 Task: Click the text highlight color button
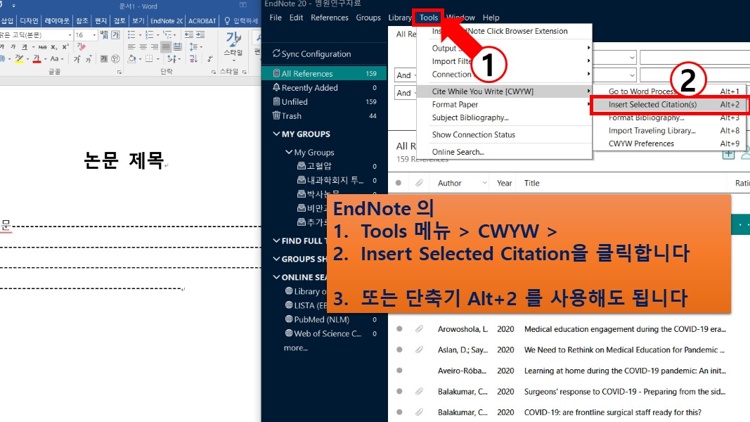click(19, 59)
